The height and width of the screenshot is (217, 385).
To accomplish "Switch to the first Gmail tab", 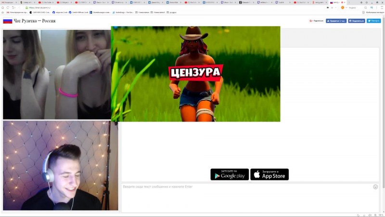I will [10, 2].
